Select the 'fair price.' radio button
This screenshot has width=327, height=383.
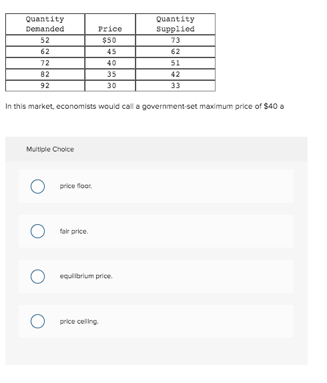point(37,231)
